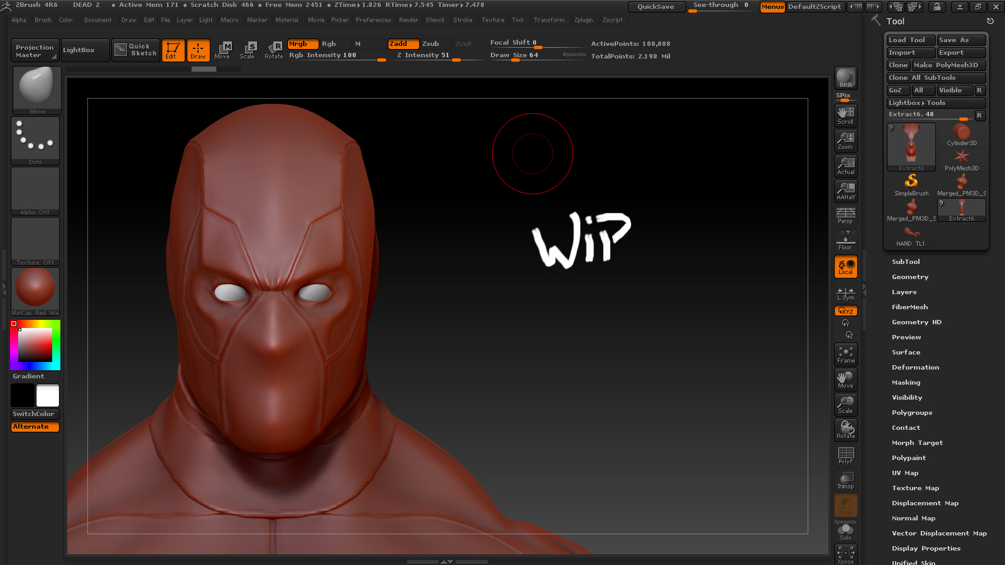
Task: Select the right-shelf Move icon
Action: 845,380
